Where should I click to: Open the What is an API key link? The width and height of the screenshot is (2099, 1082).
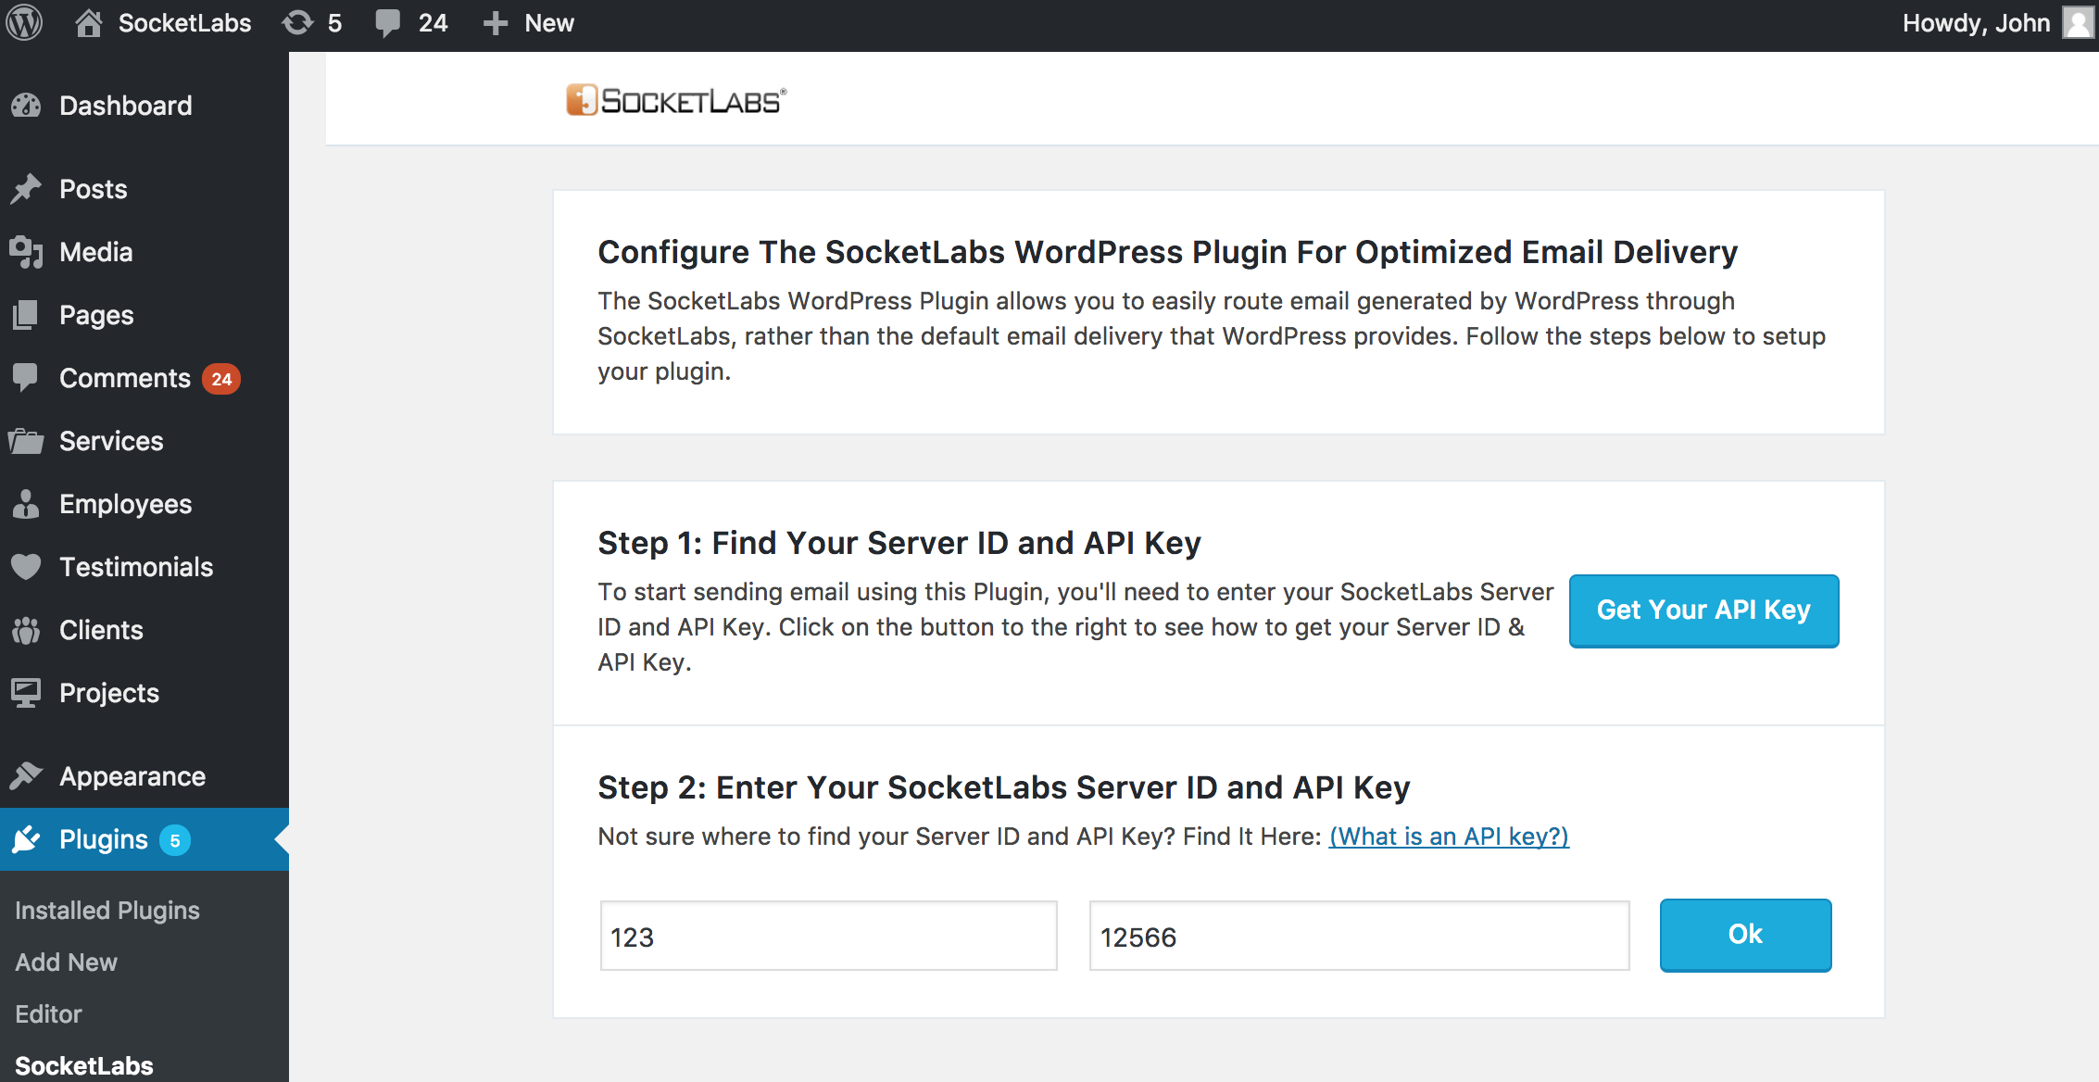1449,835
